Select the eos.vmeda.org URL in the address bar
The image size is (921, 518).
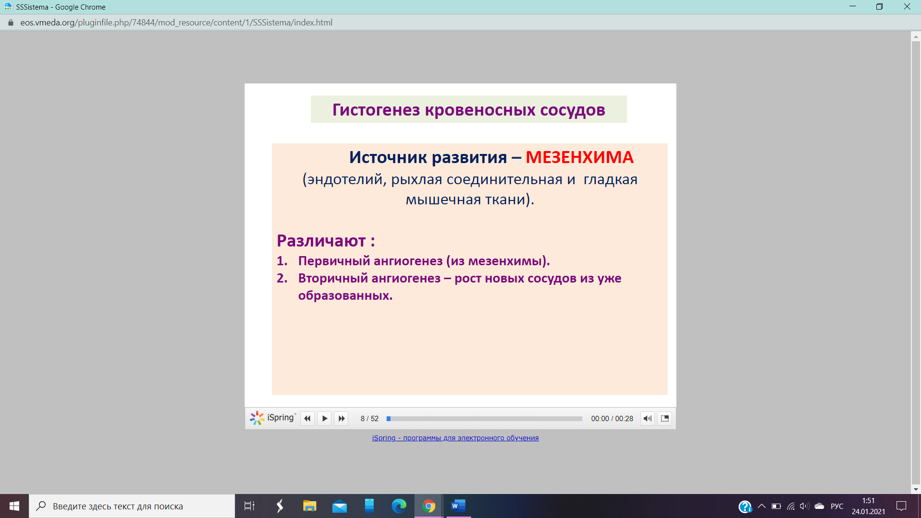(176, 23)
